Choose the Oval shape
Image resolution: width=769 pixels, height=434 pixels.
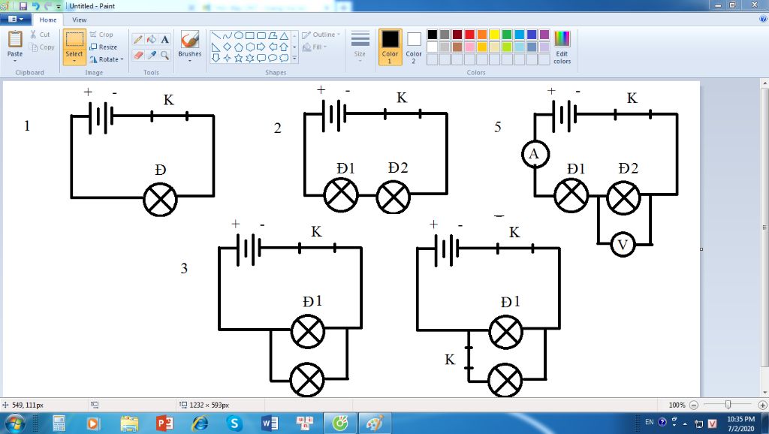(x=238, y=36)
